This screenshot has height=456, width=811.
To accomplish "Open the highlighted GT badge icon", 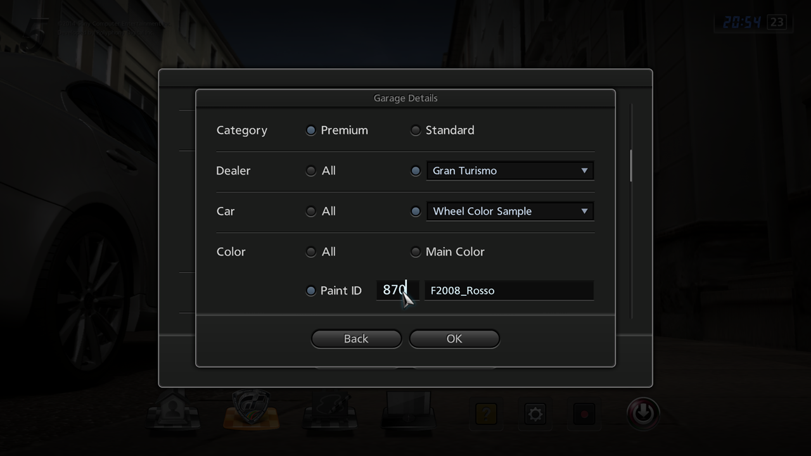I will tap(252, 410).
